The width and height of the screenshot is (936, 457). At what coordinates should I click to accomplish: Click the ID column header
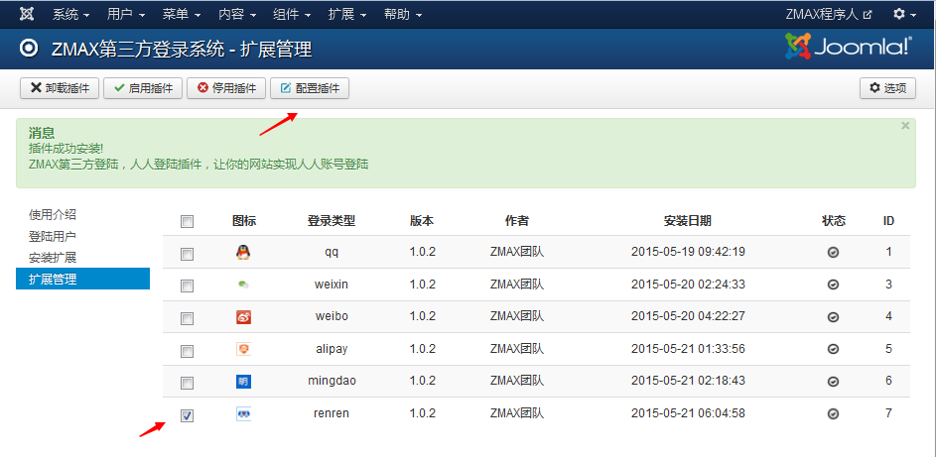click(x=888, y=221)
